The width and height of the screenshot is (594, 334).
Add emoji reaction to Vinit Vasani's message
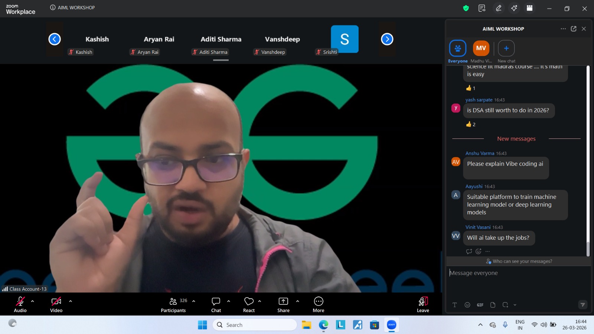[479, 251]
